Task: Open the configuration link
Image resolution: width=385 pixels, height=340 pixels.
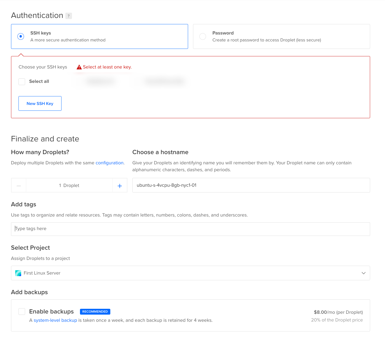Action: [109, 163]
